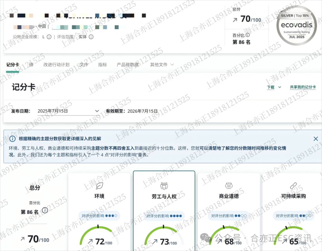Click the 评估范围 info icon

point(91,37)
